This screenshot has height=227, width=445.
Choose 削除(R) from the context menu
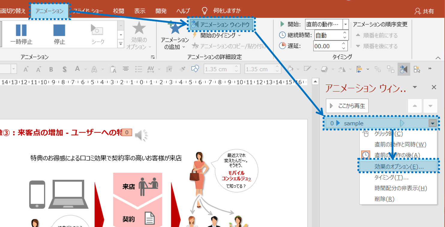click(x=398, y=199)
